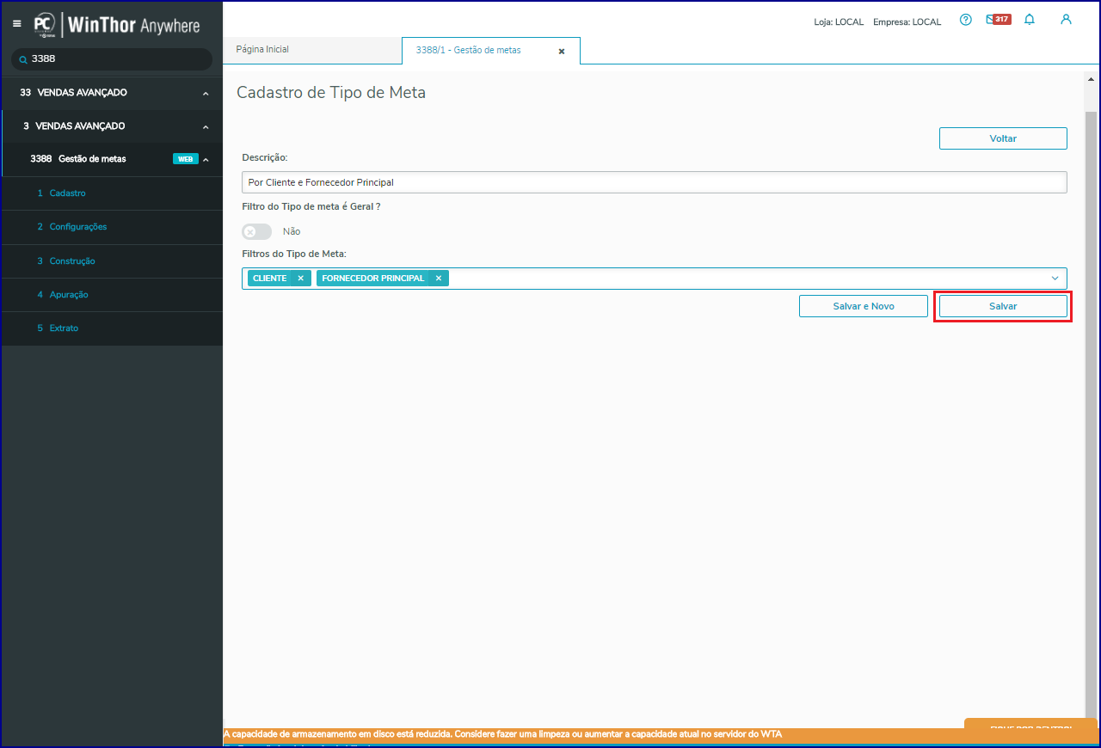This screenshot has width=1101, height=748.
Task: Click the Empresa: LOCAL text
Action: point(907,21)
